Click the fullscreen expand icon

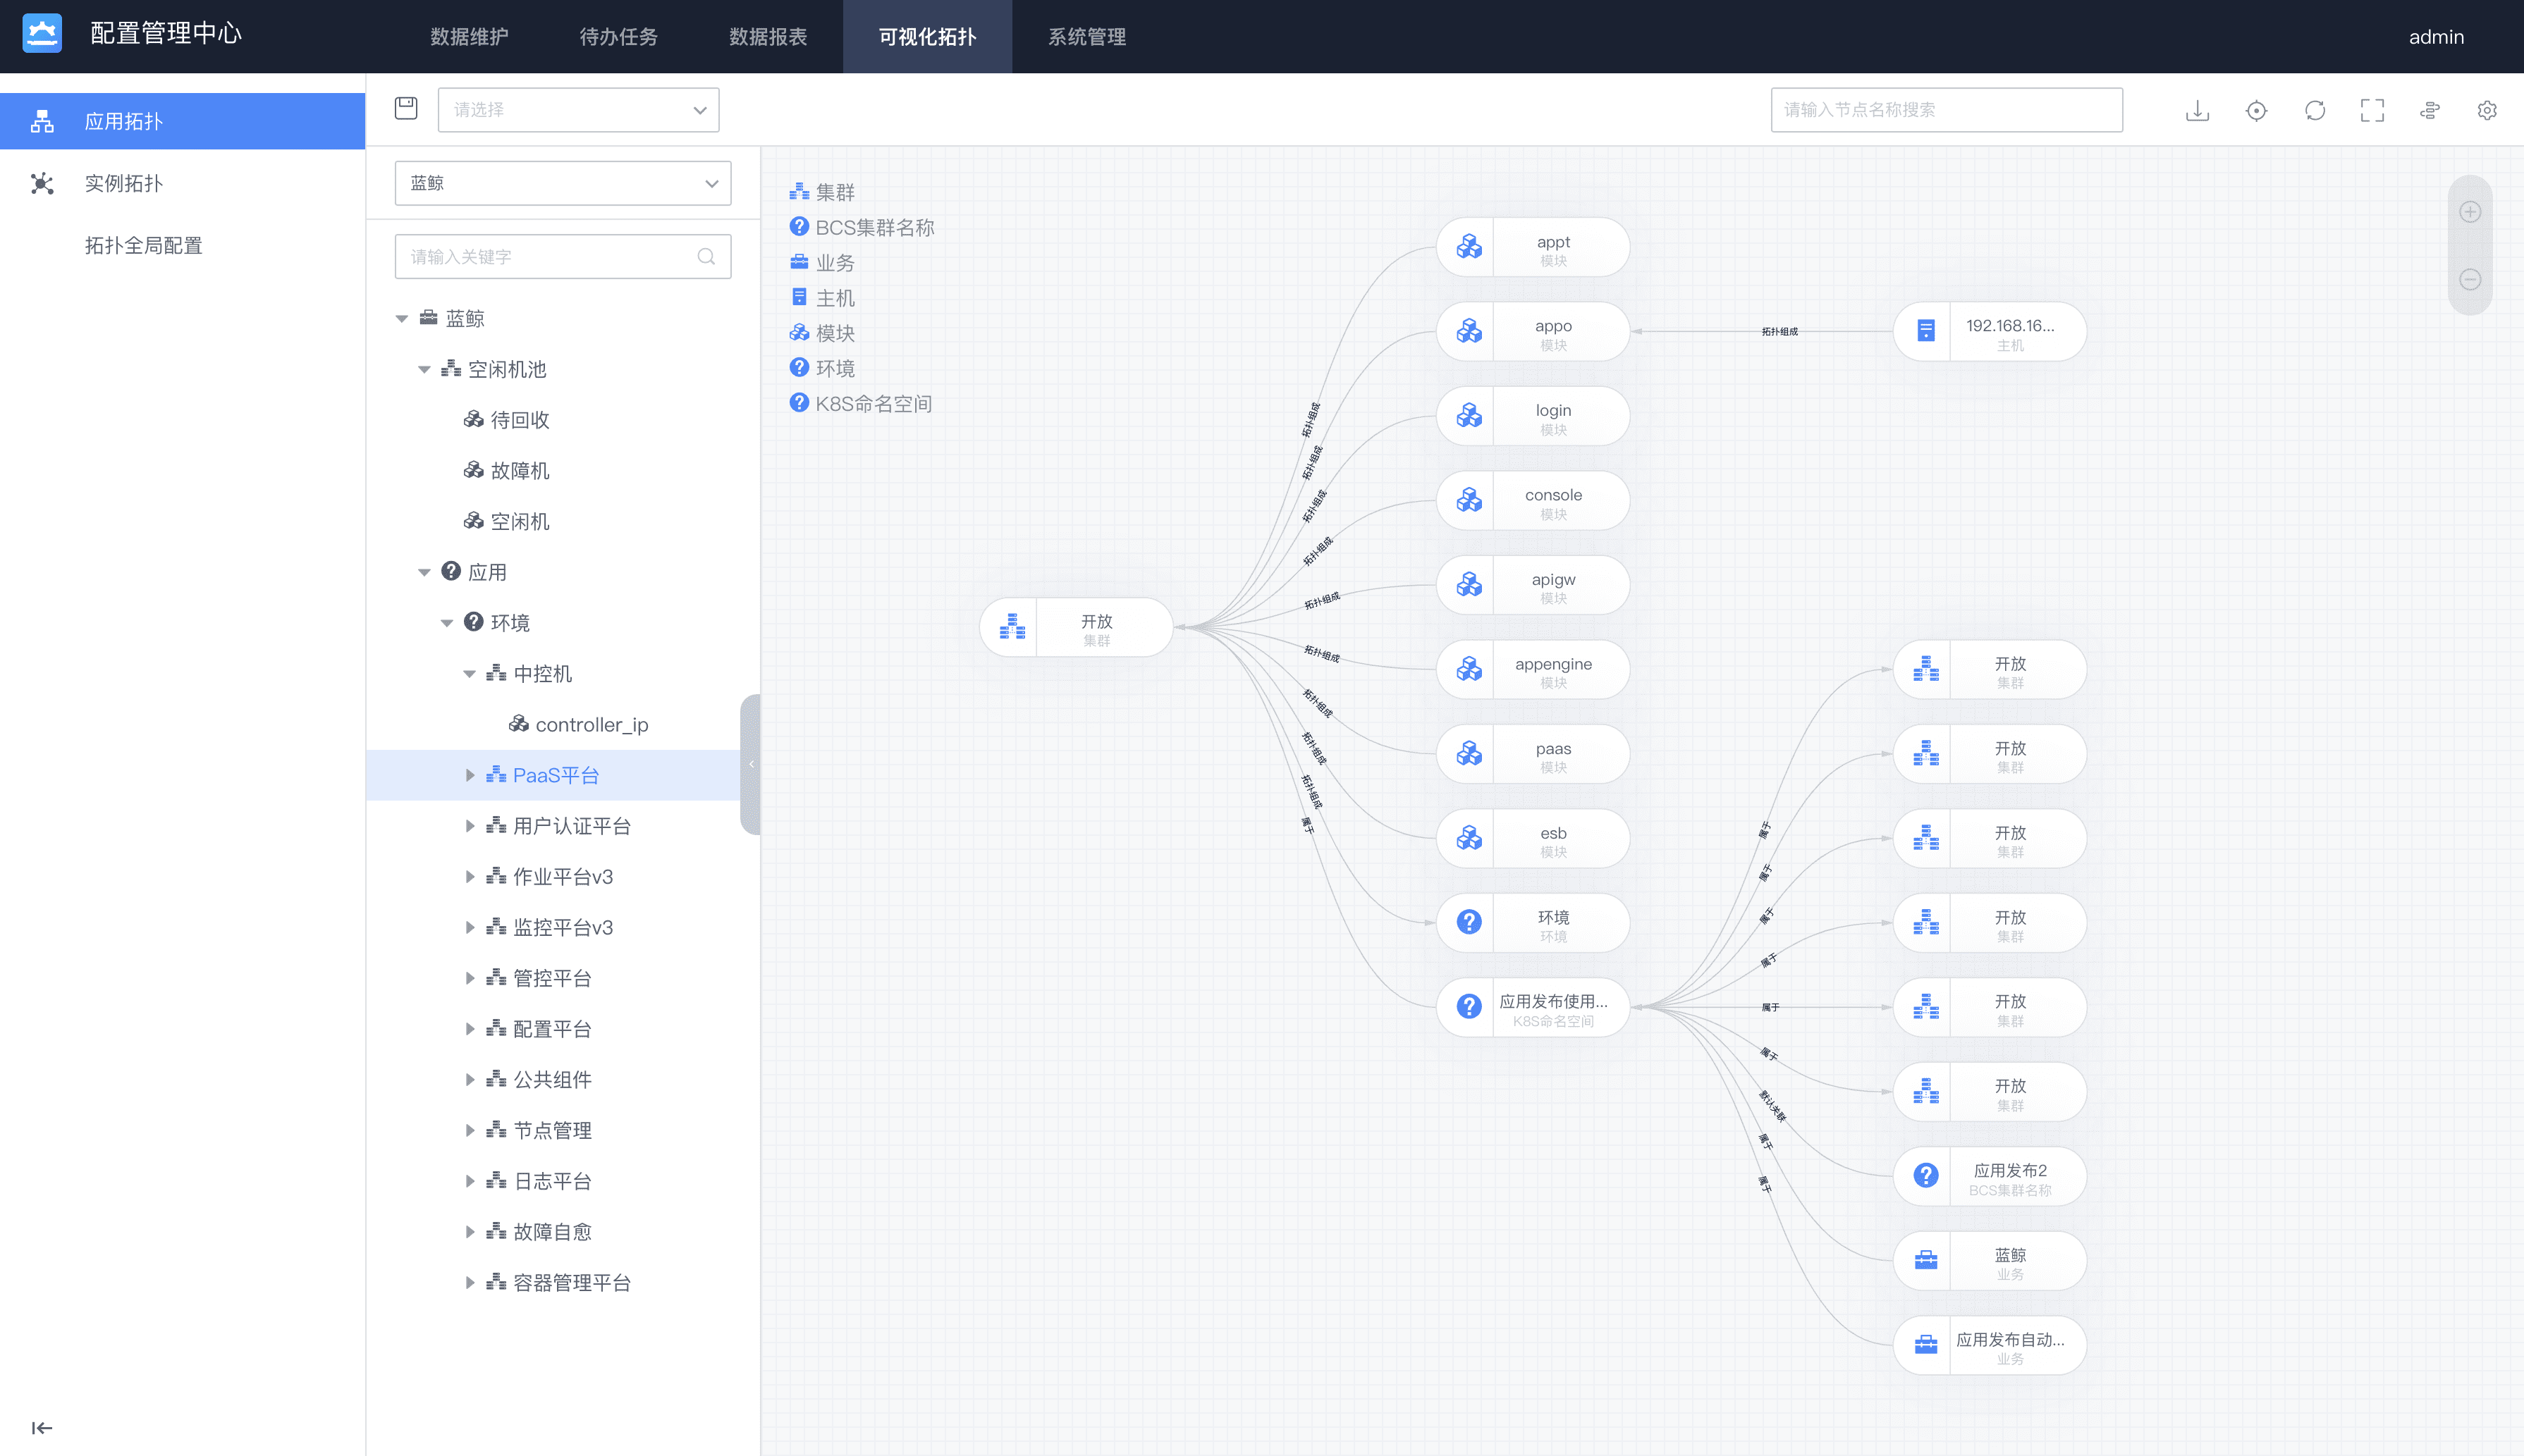(x=2372, y=109)
